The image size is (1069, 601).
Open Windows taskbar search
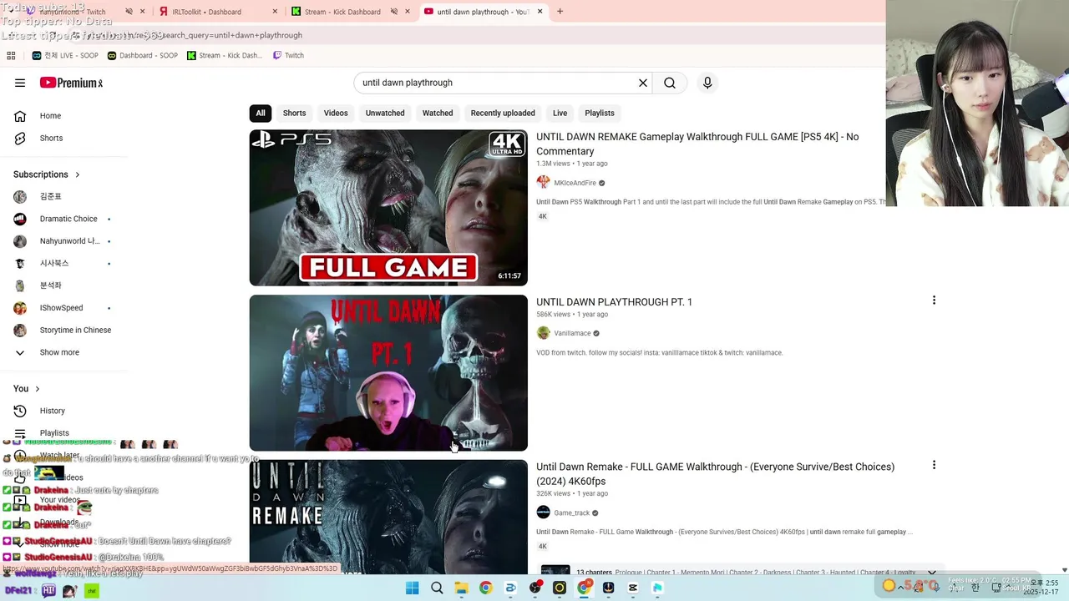437,588
